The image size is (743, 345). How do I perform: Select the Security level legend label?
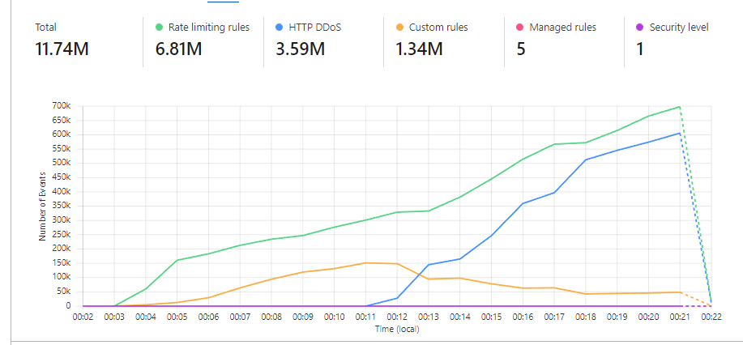(679, 28)
